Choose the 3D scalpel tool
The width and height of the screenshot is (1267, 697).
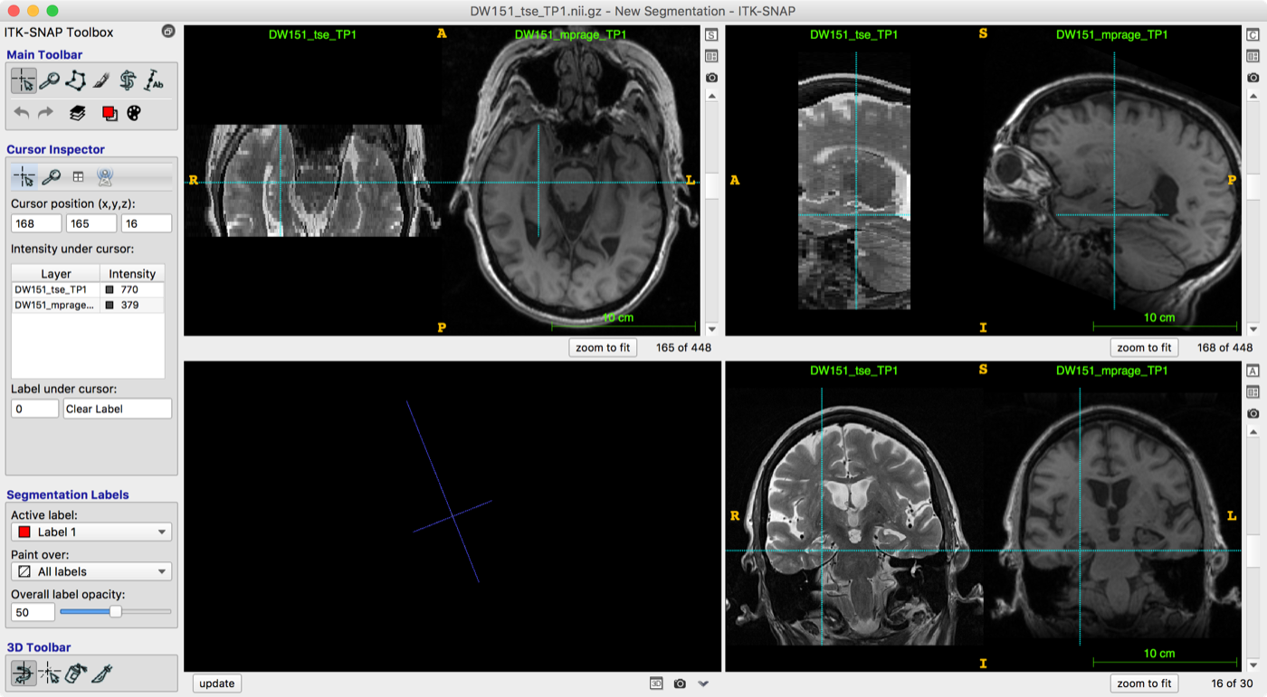tap(102, 673)
